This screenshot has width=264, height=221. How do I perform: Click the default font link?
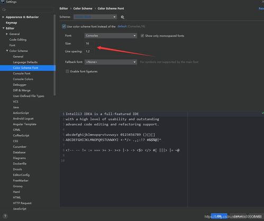click(x=122, y=26)
